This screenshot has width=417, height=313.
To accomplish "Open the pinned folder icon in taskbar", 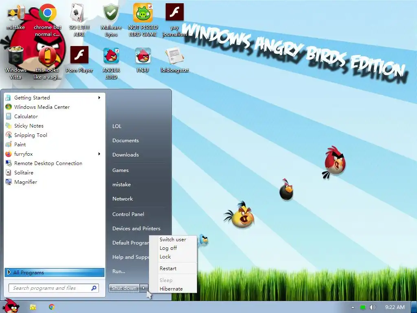I will 33,307.
